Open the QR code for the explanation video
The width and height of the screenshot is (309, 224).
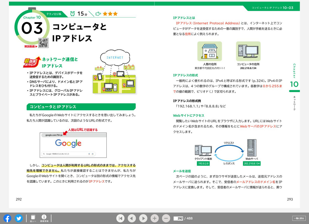point(44,43)
